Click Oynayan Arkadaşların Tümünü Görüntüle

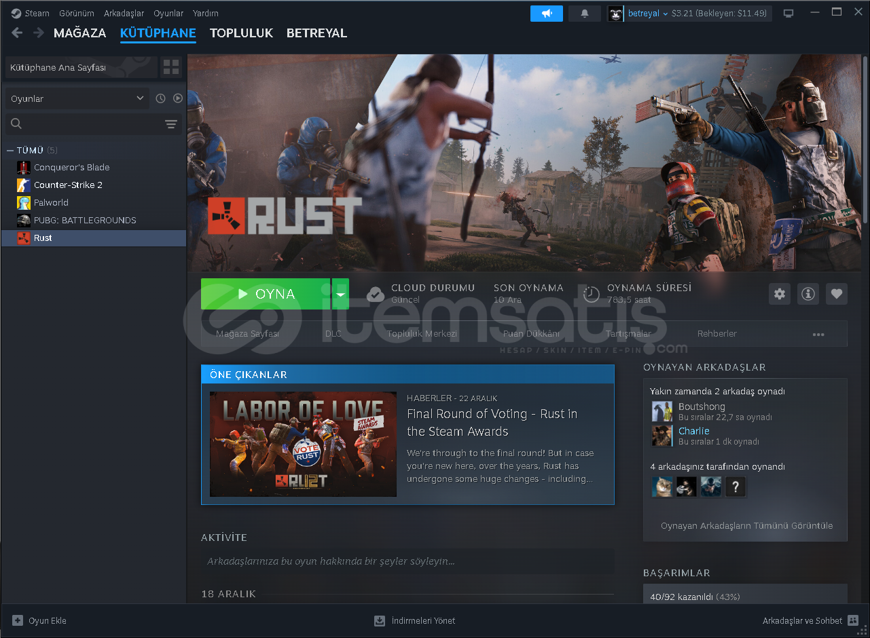click(746, 526)
